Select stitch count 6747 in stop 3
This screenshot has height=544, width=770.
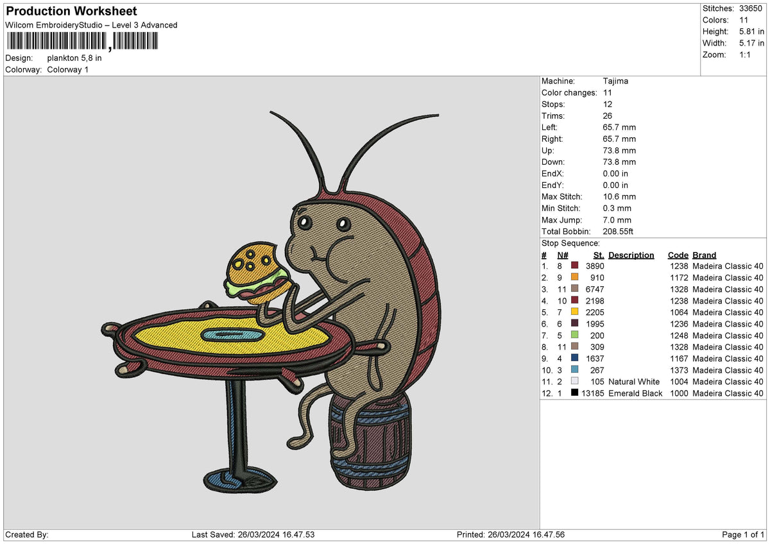click(x=594, y=289)
